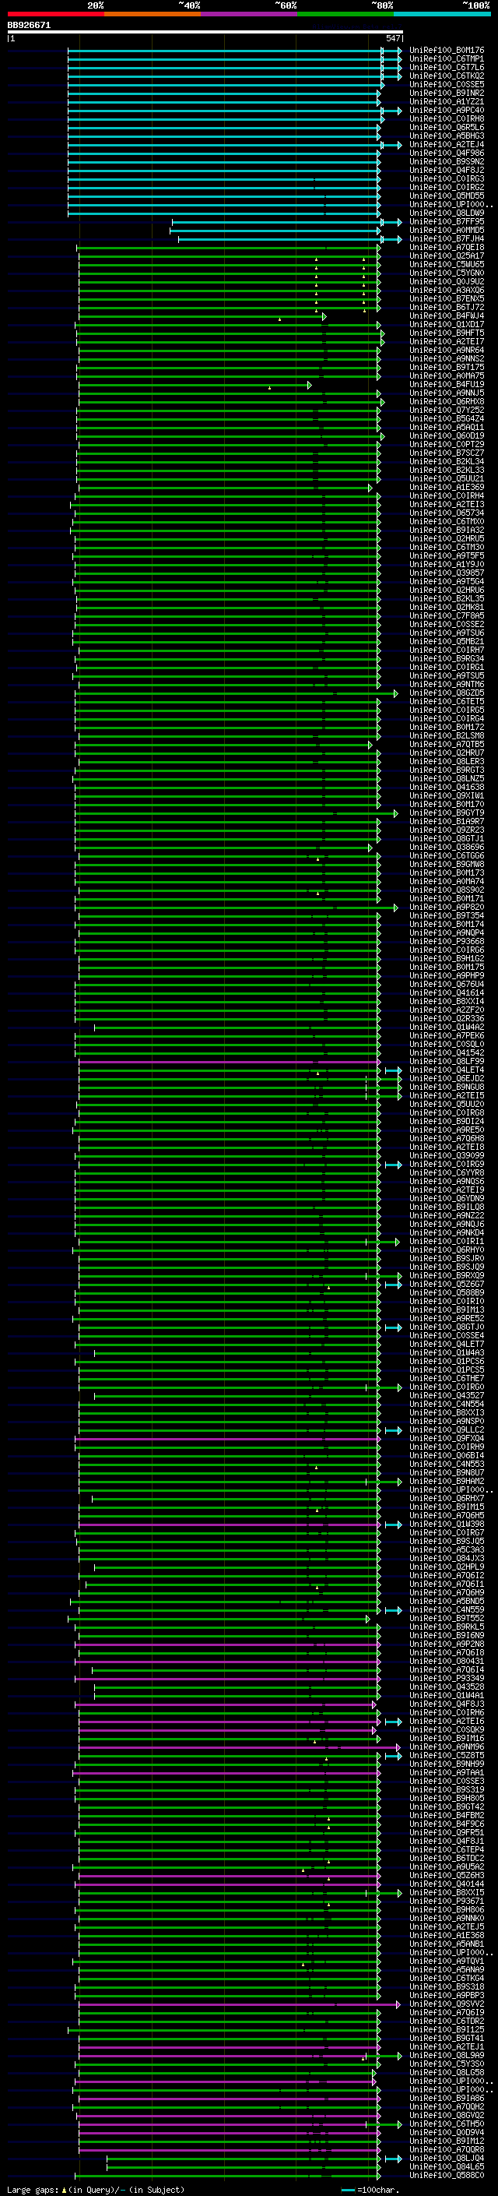This screenshot has height=2196, width=498.
Task: Choose the UniRef100_Q6EJD2 hit
Action: pos(446,1079)
